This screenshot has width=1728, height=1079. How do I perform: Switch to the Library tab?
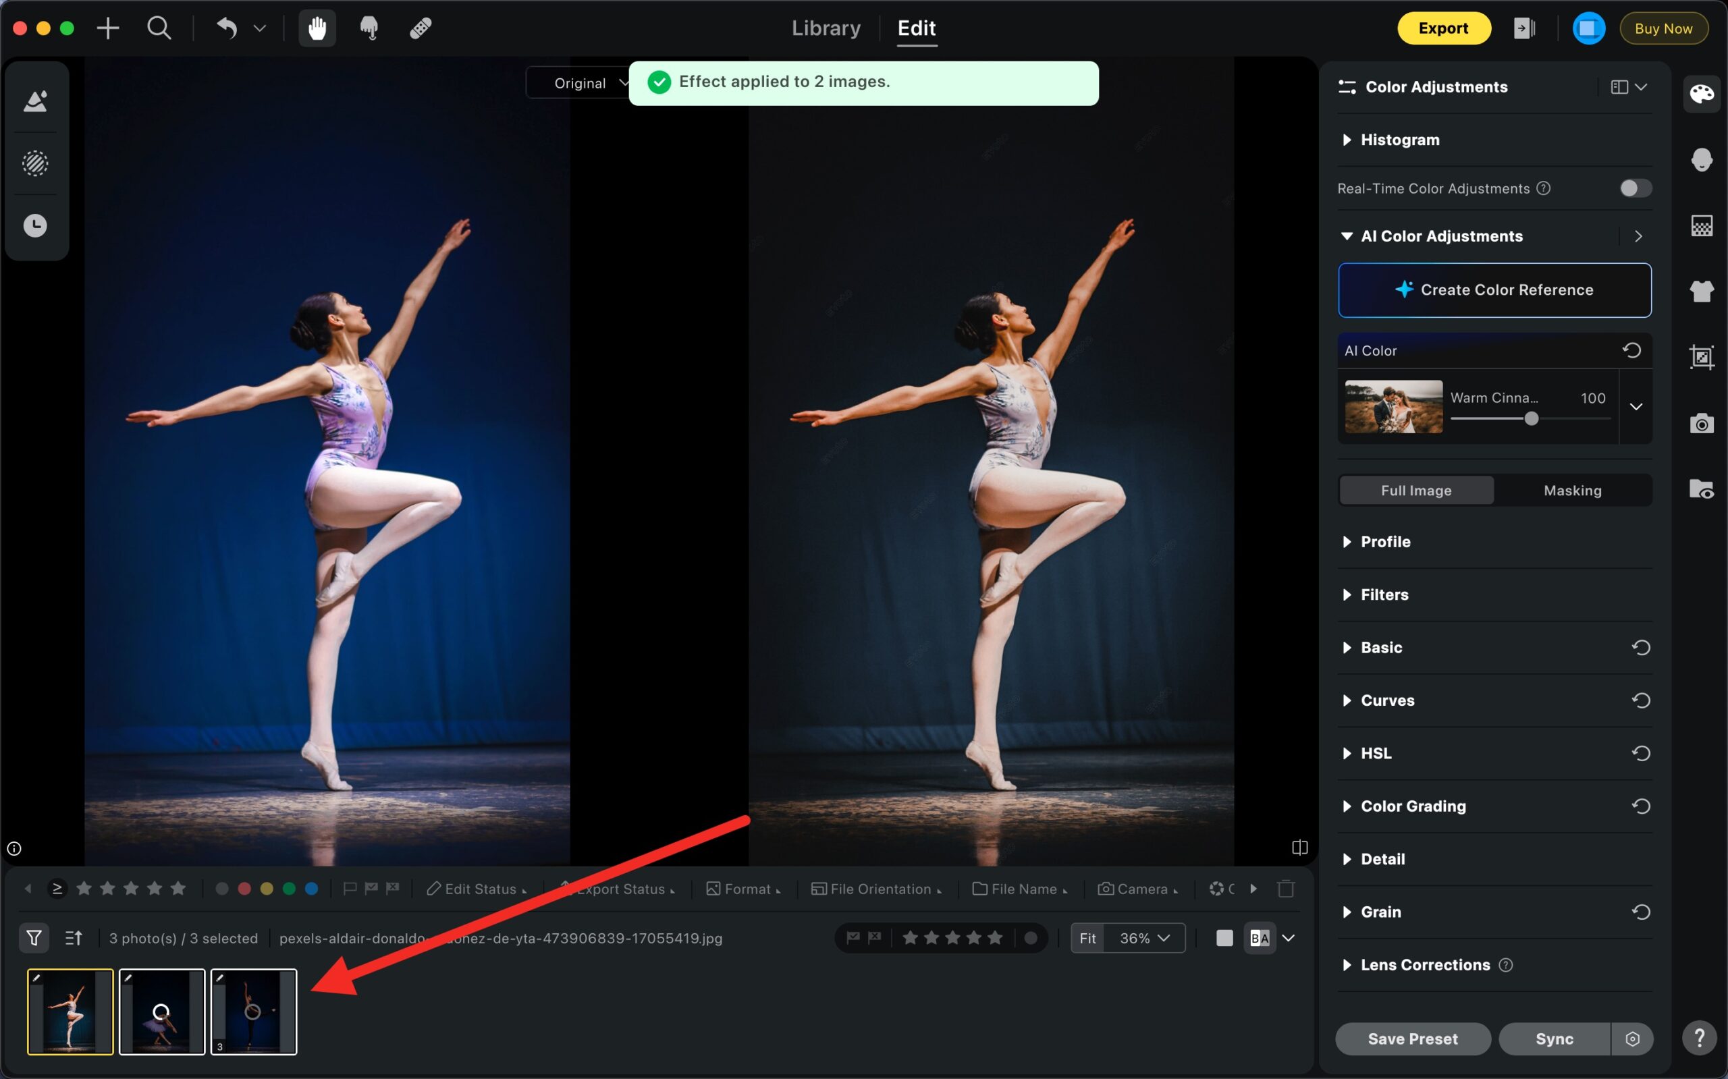pyautogui.click(x=826, y=28)
